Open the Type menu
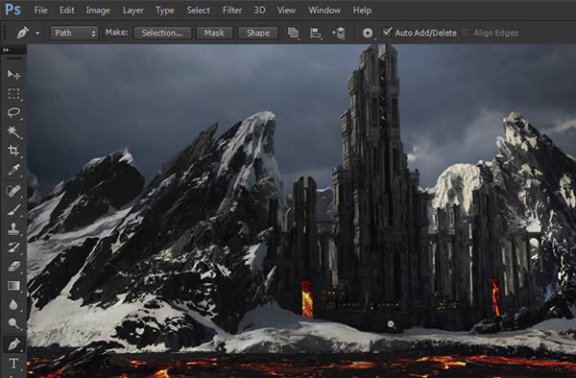The height and width of the screenshot is (378, 576). click(x=165, y=11)
